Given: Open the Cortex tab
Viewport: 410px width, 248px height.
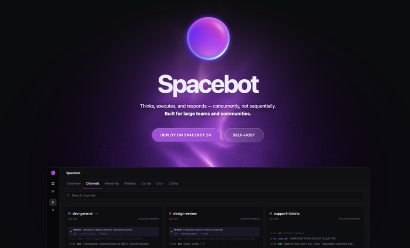Looking at the screenshot, I should tap(146, 183).
